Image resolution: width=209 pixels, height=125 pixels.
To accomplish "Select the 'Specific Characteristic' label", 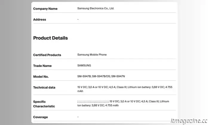I will tap(44, 104).
